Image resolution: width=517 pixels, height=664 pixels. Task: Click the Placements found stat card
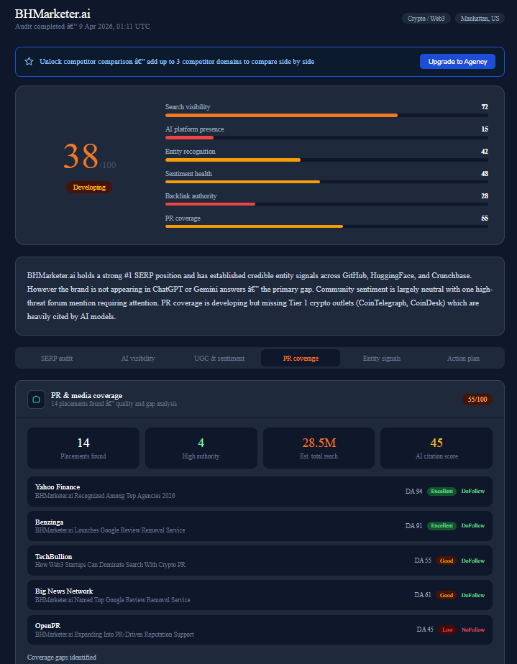click(83, 448)
